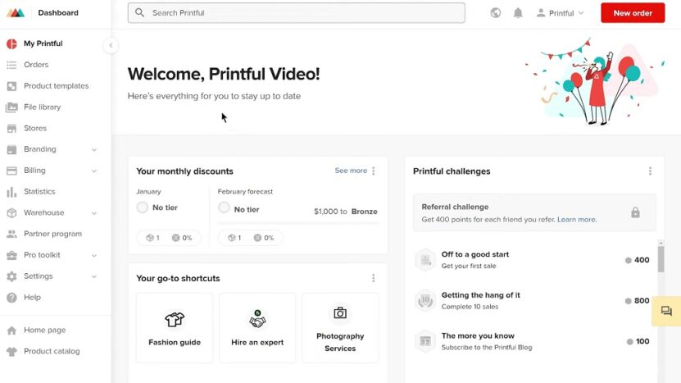Collapse the sidebar with the arrow toggle

coord(111,45)
